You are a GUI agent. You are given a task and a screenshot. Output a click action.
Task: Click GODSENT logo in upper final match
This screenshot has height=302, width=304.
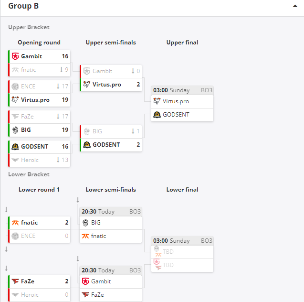click(x=157, y=115)
